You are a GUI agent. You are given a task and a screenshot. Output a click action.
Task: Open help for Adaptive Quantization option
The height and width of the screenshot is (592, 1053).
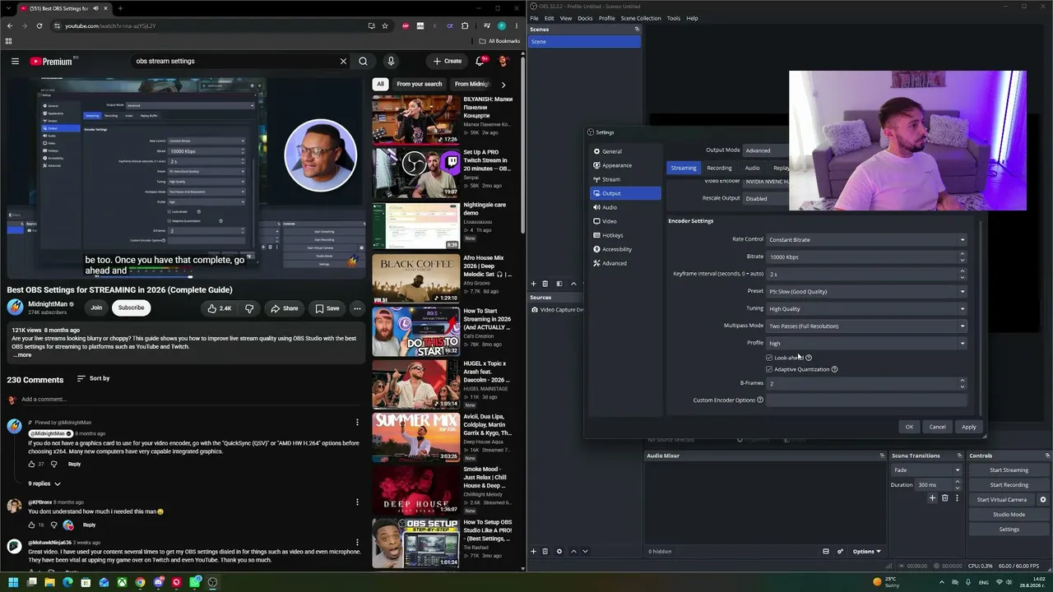coord(834,369)
